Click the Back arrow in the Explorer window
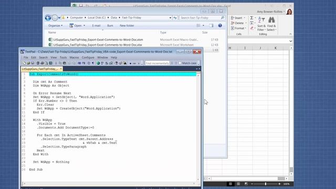The height and width of the screenshot is (189, 336). click(x=48, y=18)
